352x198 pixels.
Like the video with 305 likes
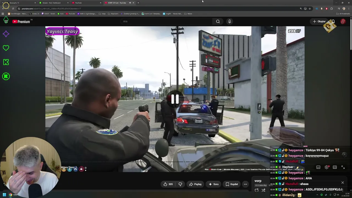tap(168, 184)
